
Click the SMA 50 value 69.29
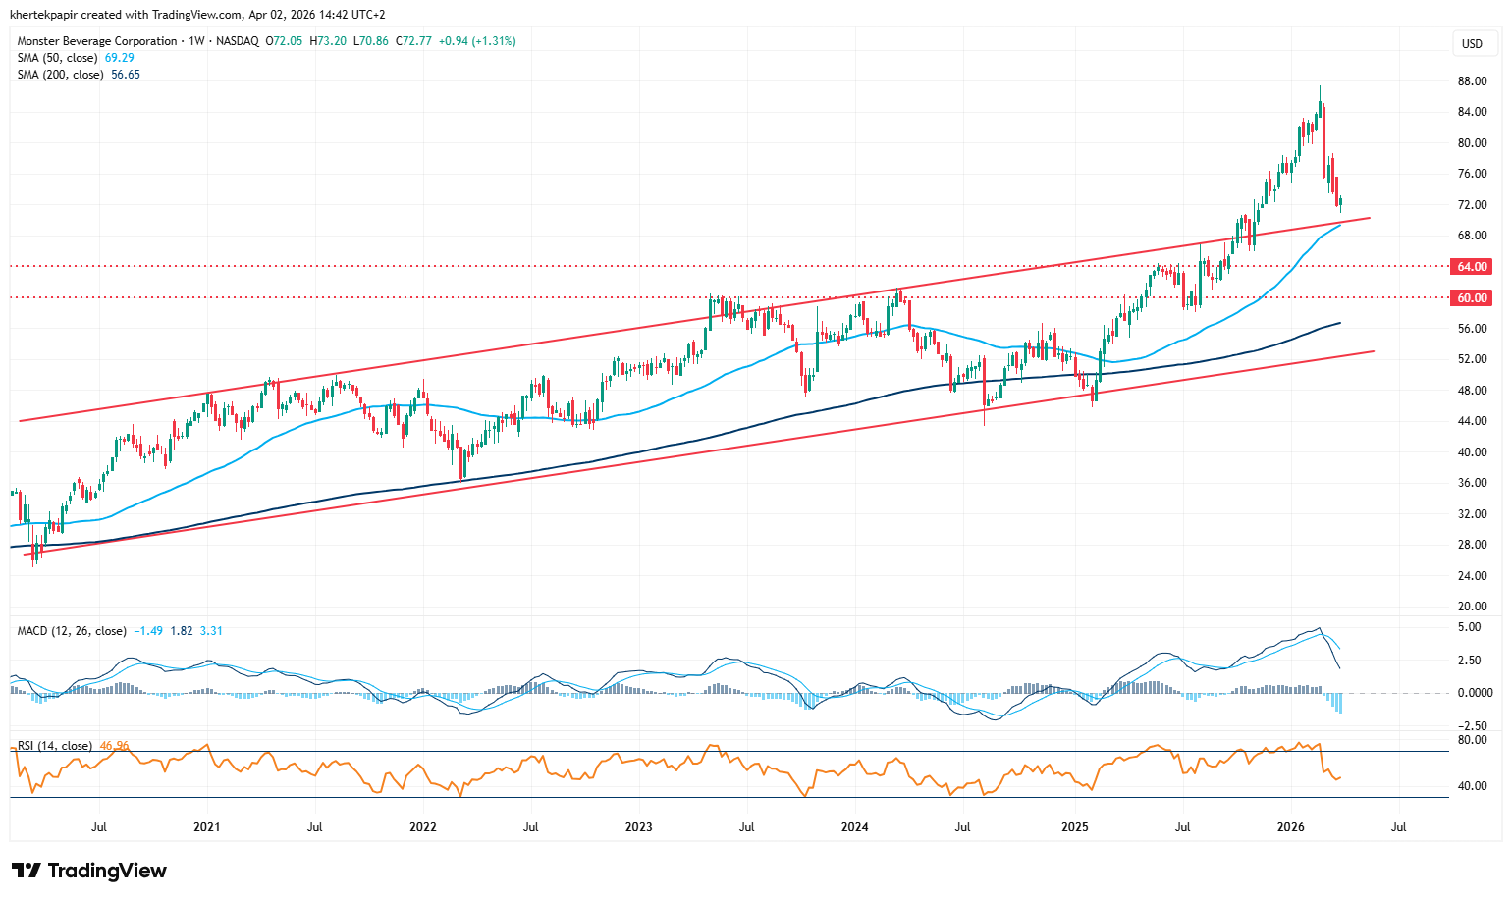pos(120,58)
